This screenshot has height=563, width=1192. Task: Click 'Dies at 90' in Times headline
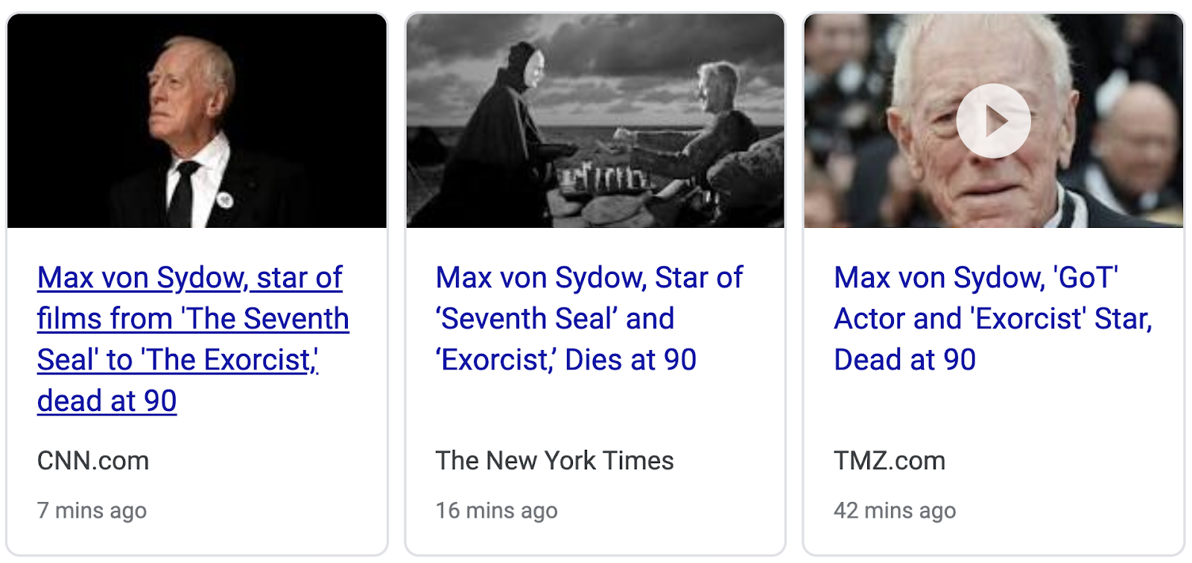(x=630, y=360)
